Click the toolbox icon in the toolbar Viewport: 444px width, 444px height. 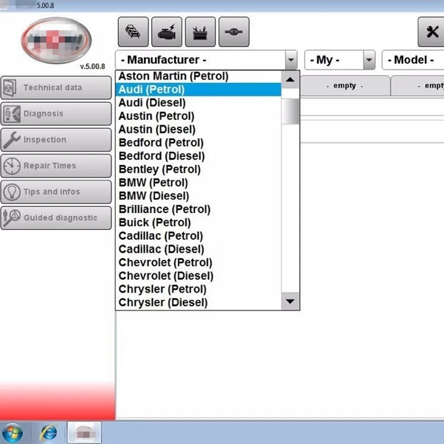coord(200,32)
